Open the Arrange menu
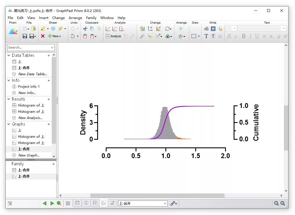295x215 pixels. click(x=75, y=18)
